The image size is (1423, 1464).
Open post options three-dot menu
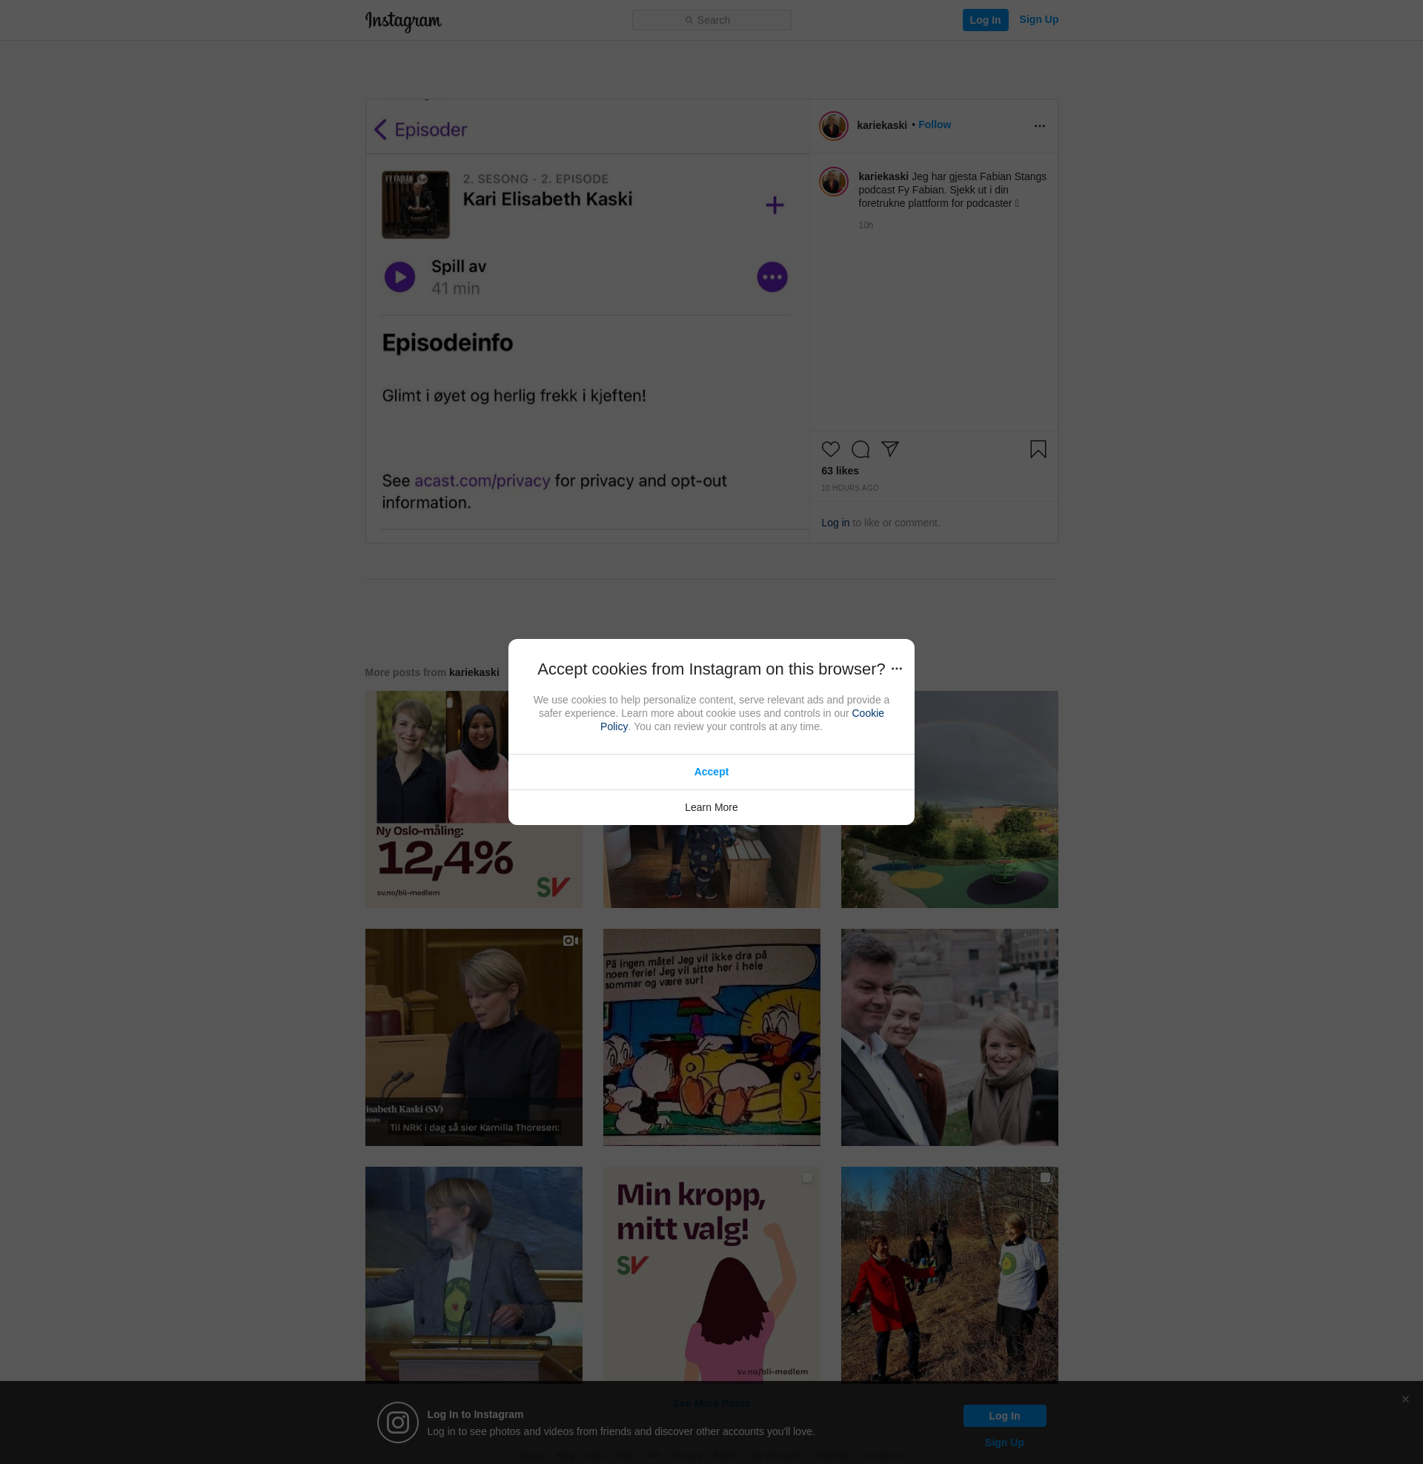(1039, 125)
